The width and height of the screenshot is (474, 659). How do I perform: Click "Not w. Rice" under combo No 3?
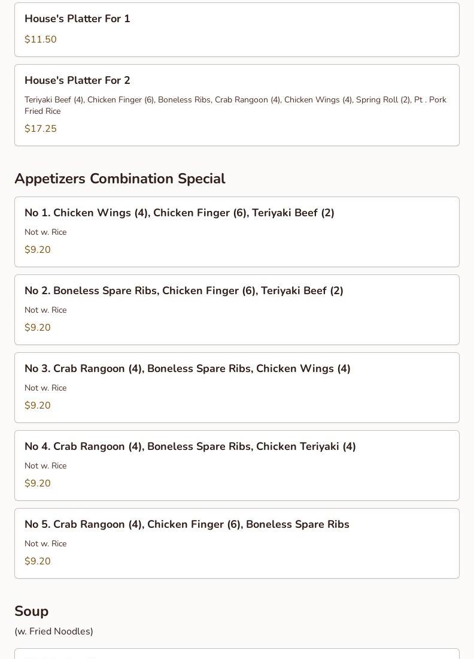click(x=45, y=388)
